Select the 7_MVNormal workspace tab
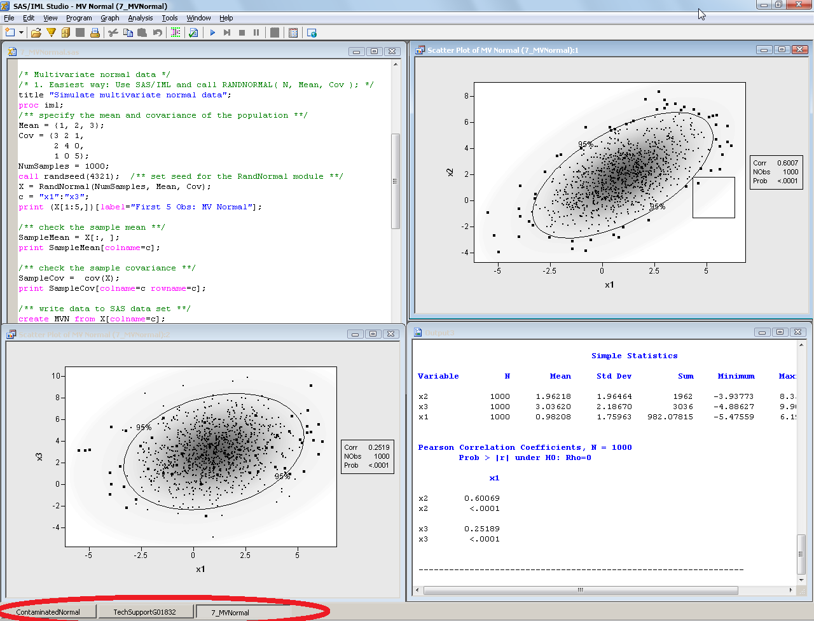Screen dimensions: 814x621 pos(243,612)
